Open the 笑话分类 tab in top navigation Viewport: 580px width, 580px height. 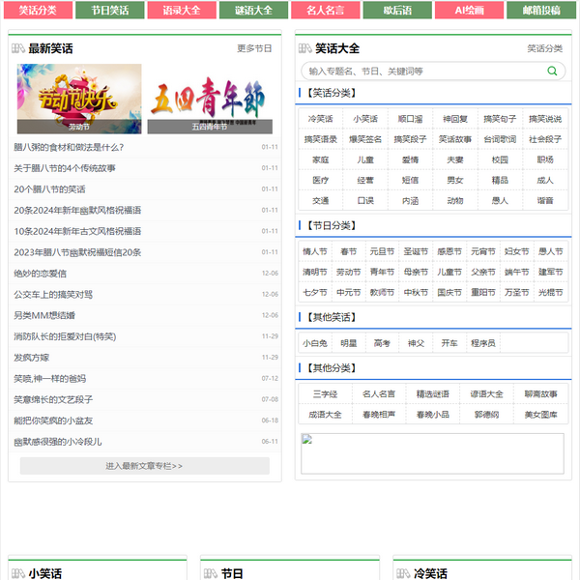[x=38, y=11]
